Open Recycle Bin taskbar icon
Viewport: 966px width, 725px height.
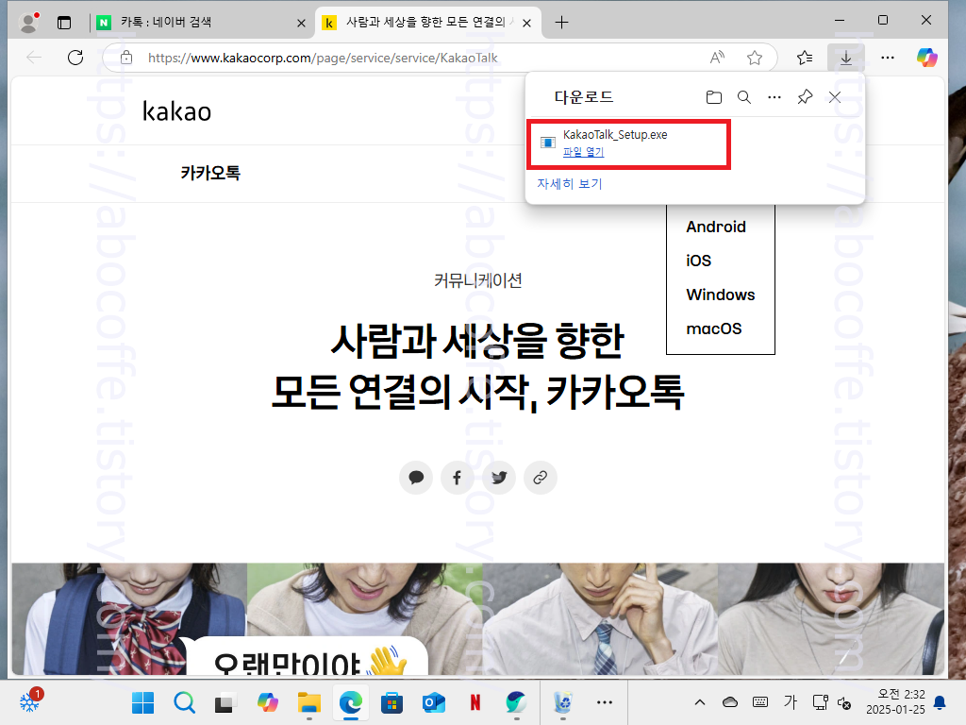pyautogui.click(x=562, y=702)
